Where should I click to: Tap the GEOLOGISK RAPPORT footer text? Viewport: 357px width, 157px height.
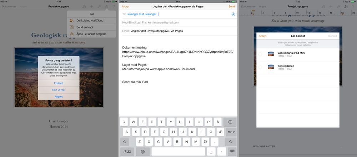264,146
